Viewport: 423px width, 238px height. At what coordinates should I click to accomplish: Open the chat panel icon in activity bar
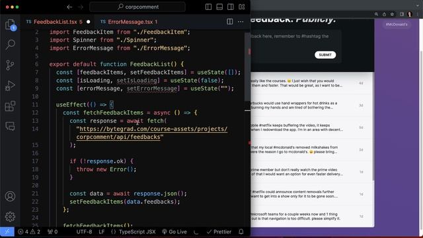coord(11,126)
